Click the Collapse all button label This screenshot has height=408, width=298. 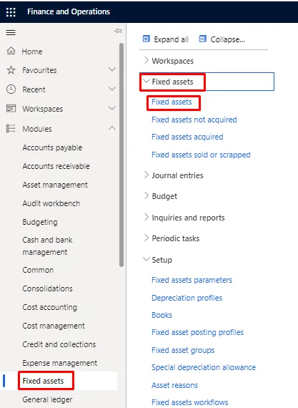coord(227,39)
